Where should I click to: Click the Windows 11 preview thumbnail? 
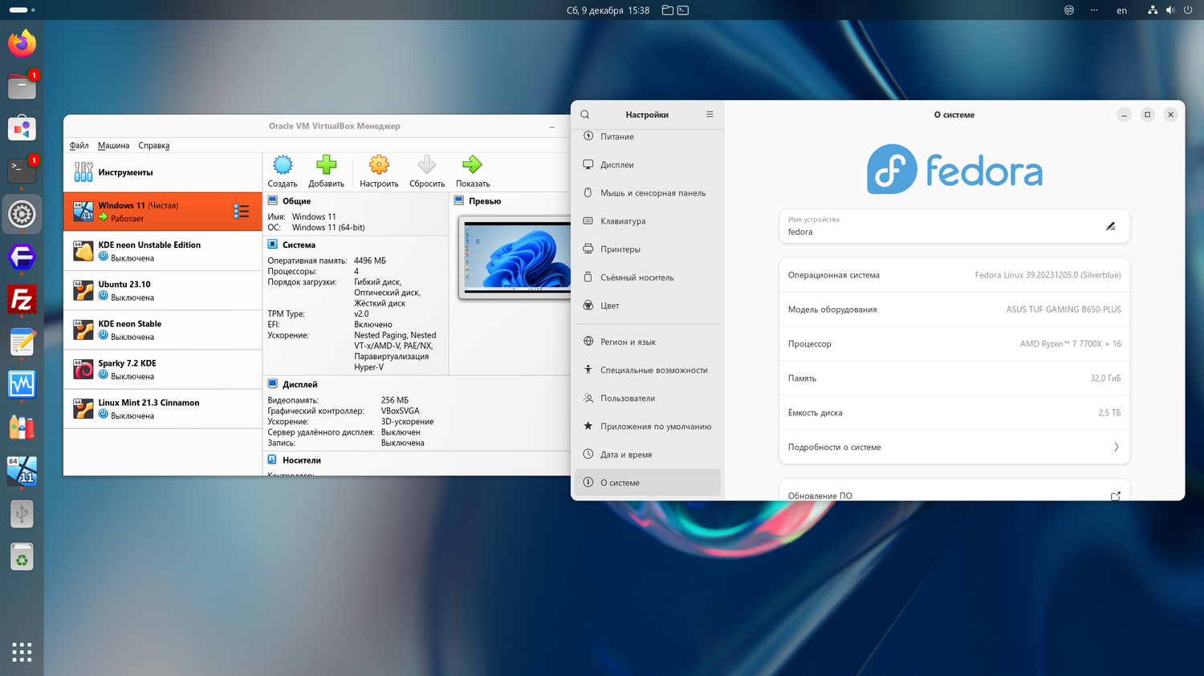tap(515, 257)
